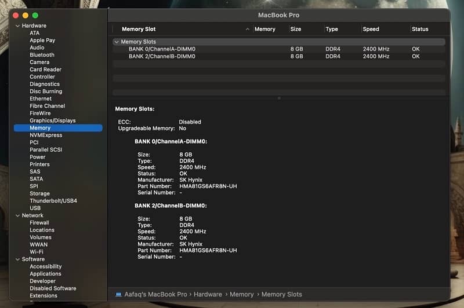Click the laptop icon in the path bar

[118, 295]
